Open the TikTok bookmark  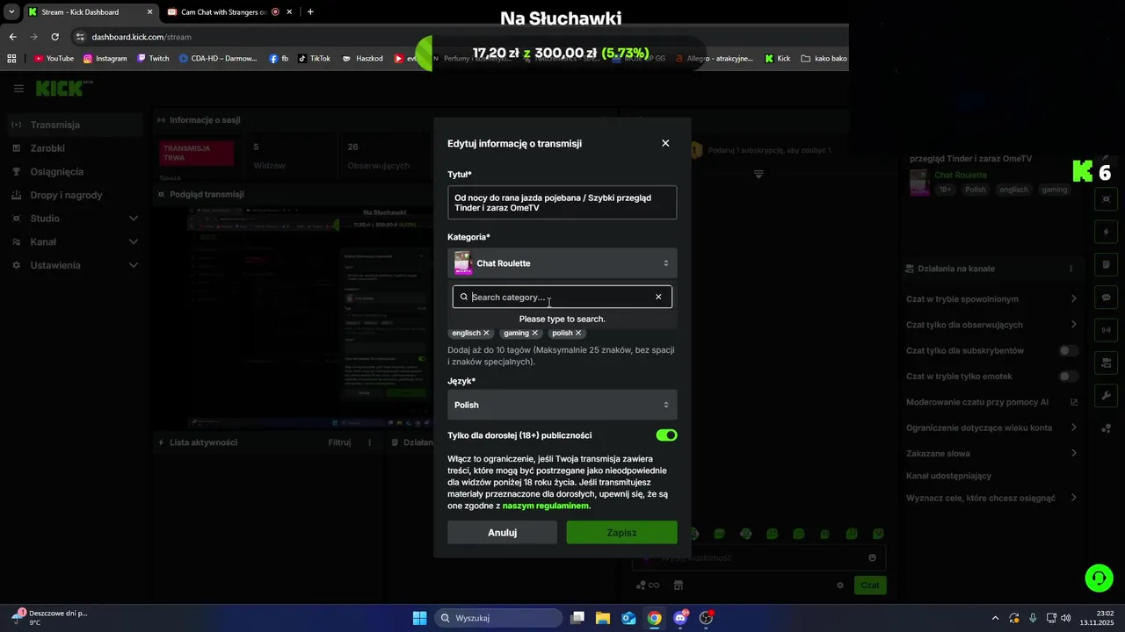314,59
